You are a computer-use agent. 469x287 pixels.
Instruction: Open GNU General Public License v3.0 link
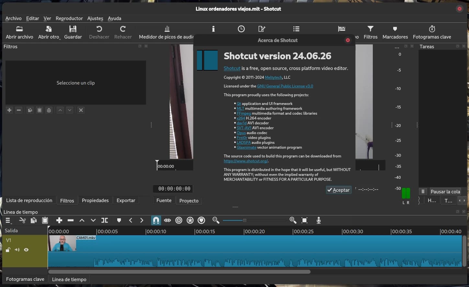[285, 86]
